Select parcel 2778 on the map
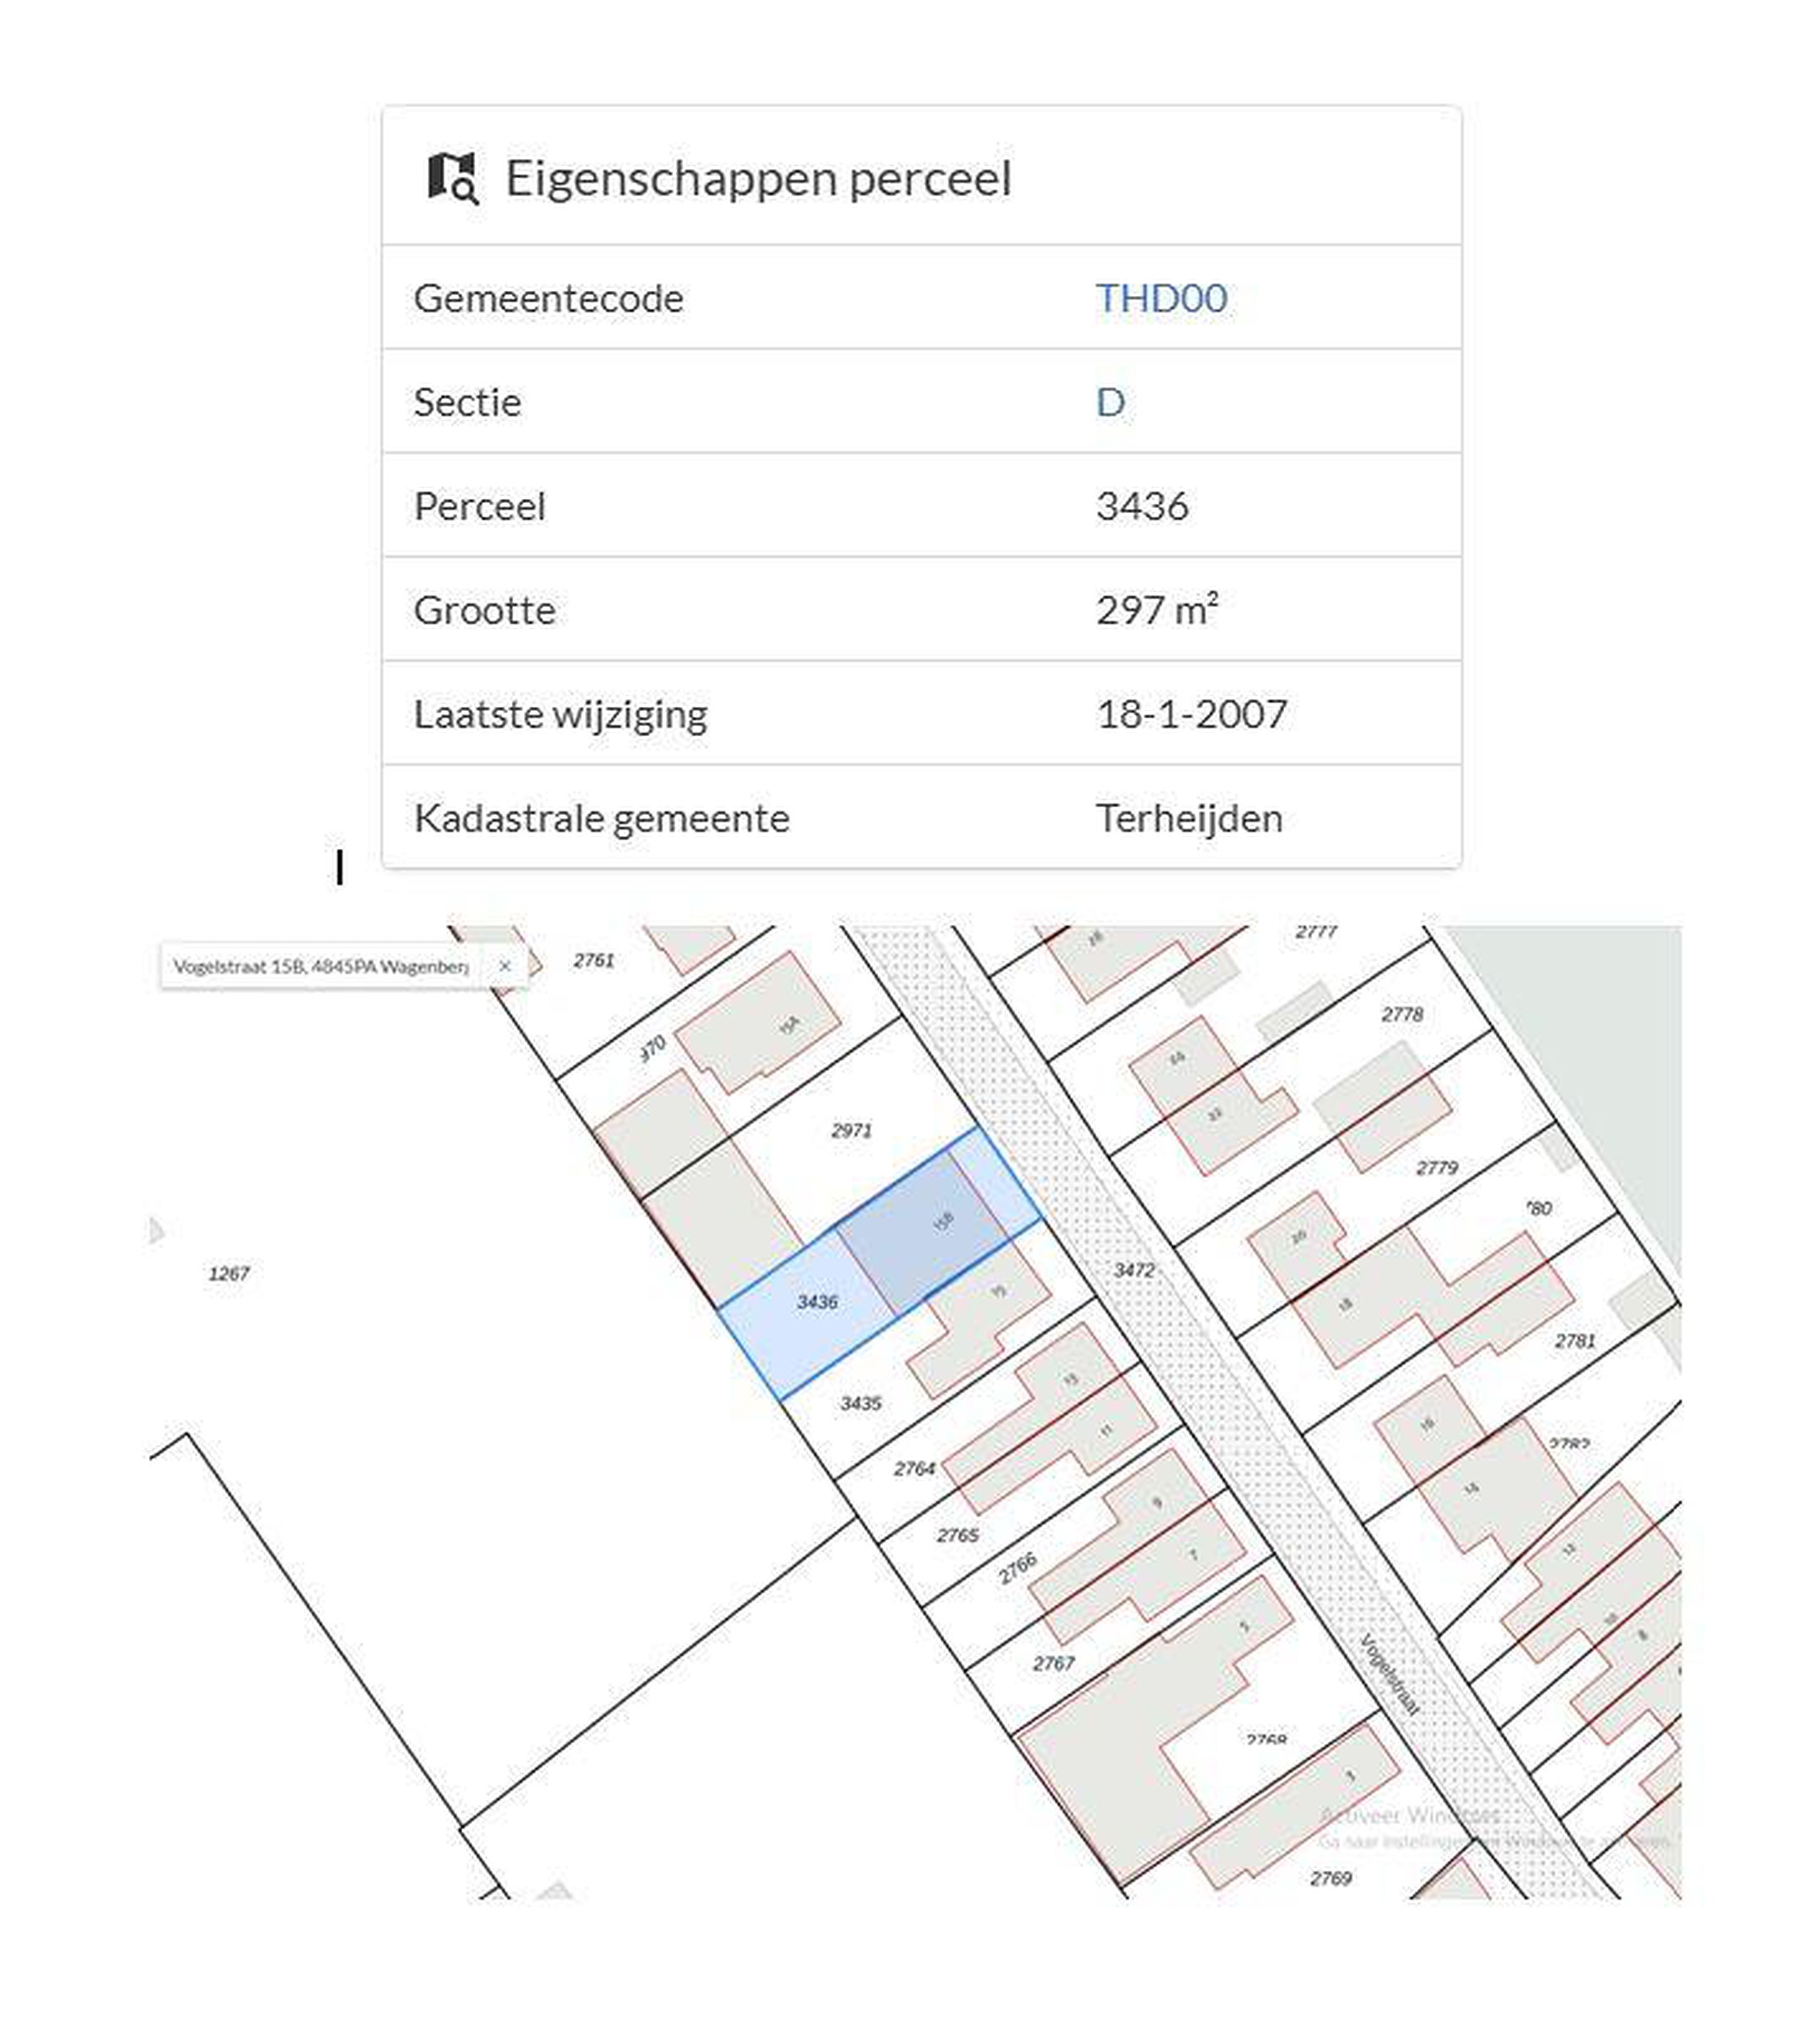1811x2044 pixels. coord(1402,1014)
